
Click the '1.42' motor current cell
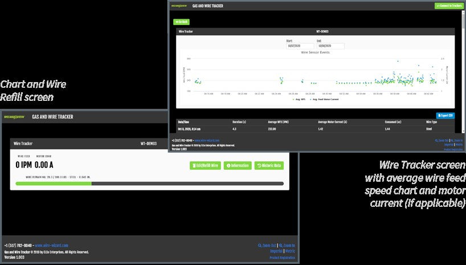point(320,129)
